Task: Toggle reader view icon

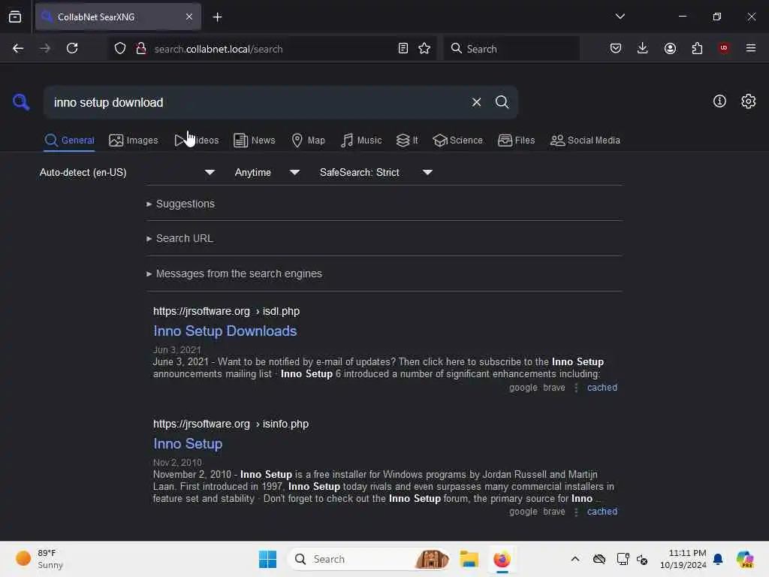Action: coord(403,48)
